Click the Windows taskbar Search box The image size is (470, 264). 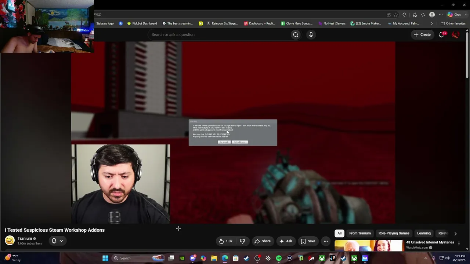(138, 258)
